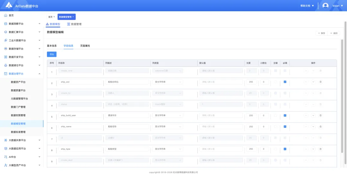Image resolution: width=347 pixels, height=176 pixels.
Task: Click the length field of ship_type row
Action: 252,149
